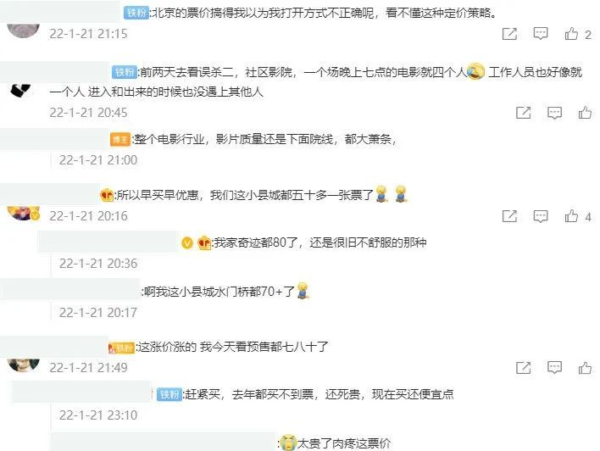The image size is (600, 451).
Task: Click the 铁粉 badge on the top comment
Action: coord(136,13)
